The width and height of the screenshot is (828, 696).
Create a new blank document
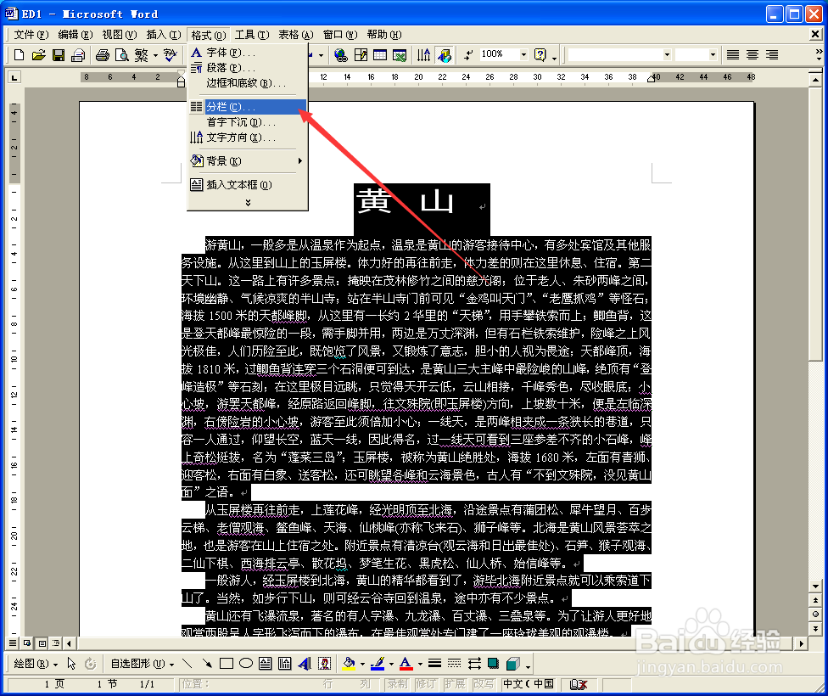tap(20, 54)
